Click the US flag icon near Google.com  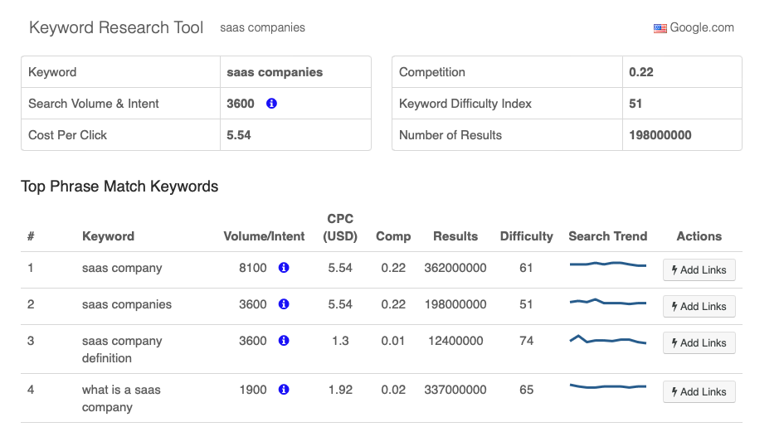pos(660,28)
